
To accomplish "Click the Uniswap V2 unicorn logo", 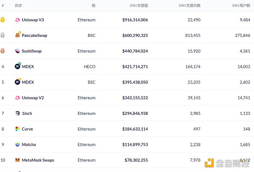I will click(17, 98).
